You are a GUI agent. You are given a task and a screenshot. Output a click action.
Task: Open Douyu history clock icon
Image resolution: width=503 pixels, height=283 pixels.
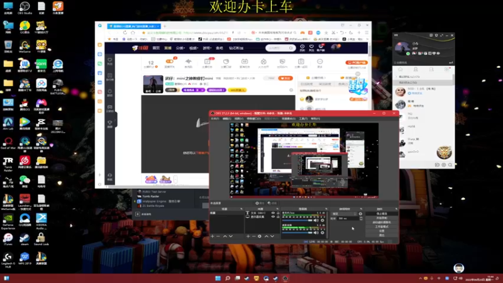(x=302, y=48)
